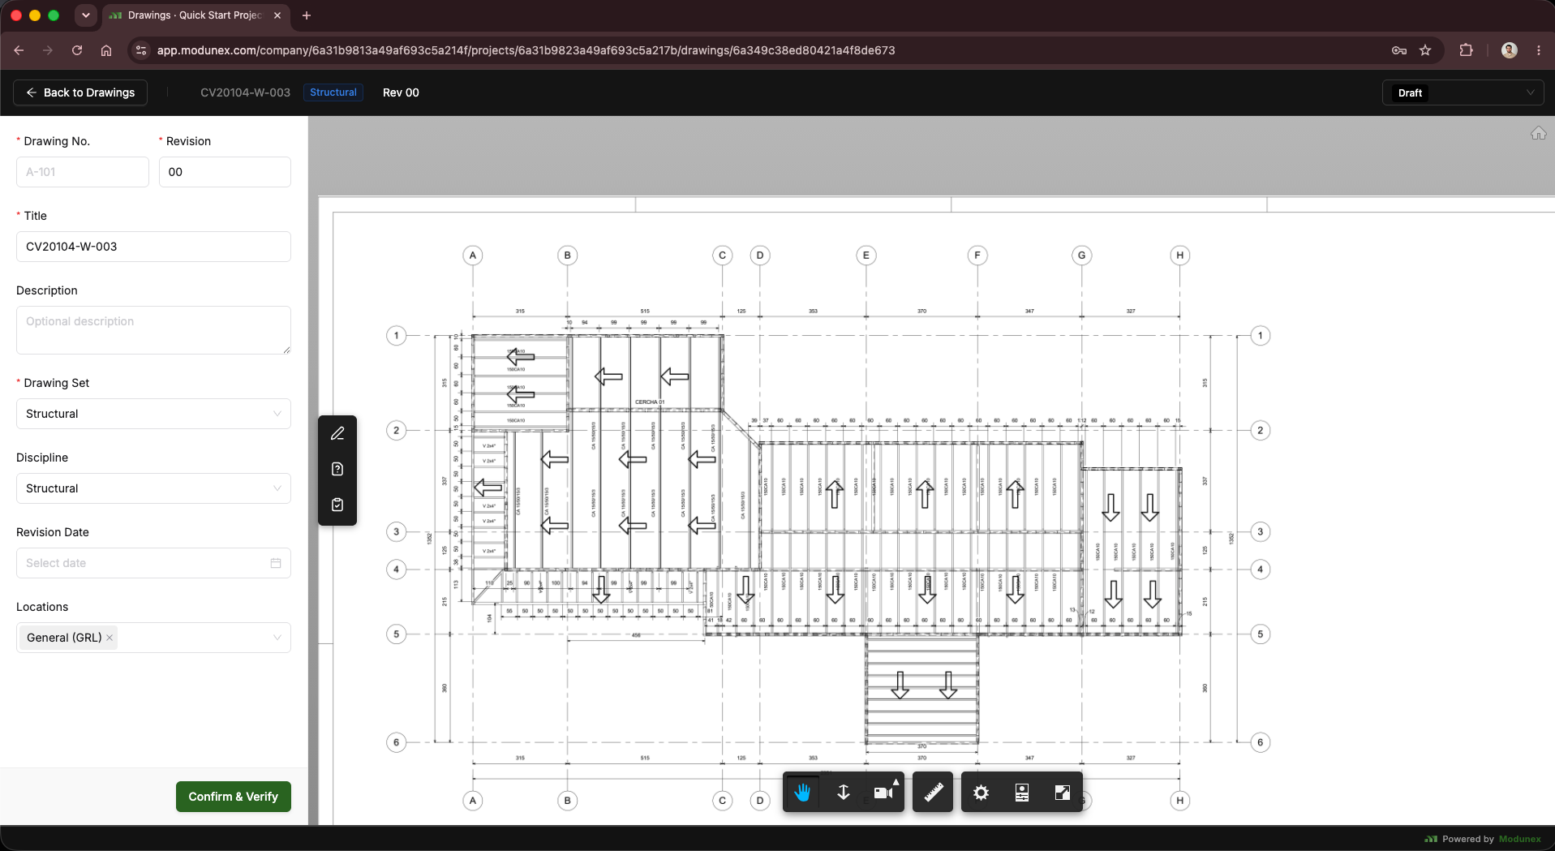Open browser Extensions puzzle icon
The image size is (1555, 851).
point(1466,50)
